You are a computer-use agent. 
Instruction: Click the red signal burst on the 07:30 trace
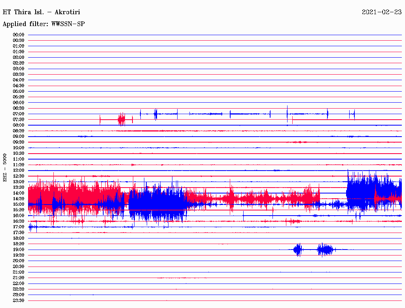(121, 120)
